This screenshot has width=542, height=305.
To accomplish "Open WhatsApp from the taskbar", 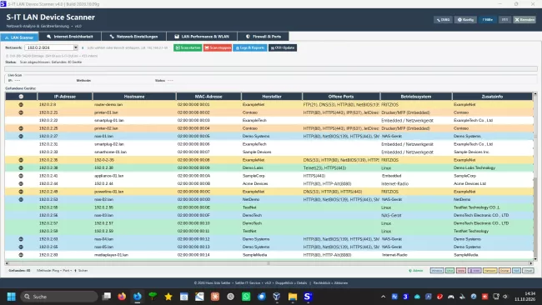I will 246,297.
